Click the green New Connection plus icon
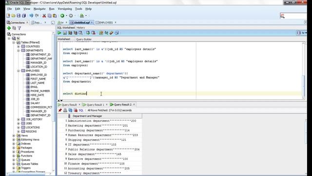The width and height of the screenshot is (312, 176). point(9,28)
